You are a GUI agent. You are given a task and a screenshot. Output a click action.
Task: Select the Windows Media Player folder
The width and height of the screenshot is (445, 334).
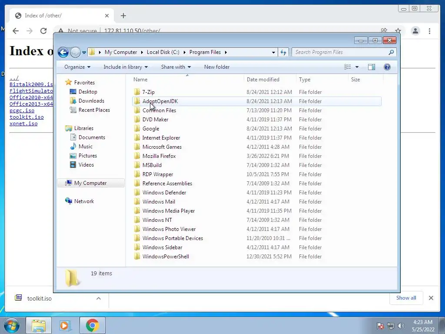(x=256, y=211)
